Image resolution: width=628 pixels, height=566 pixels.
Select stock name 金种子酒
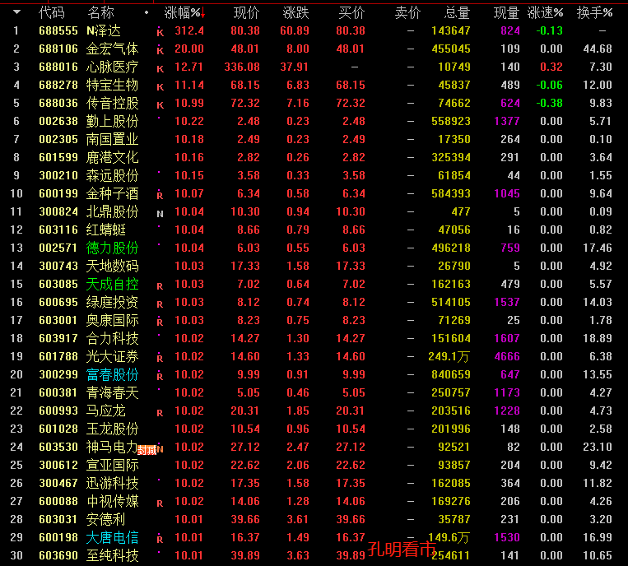(112, 193)
